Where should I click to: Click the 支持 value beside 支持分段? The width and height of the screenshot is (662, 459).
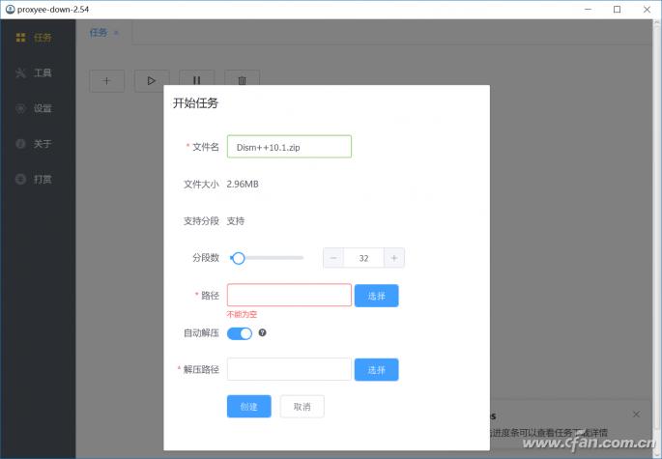(236, 221)
